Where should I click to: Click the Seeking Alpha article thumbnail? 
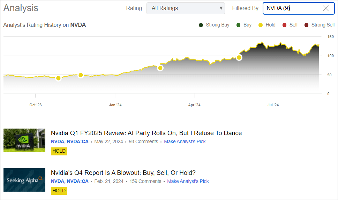point(24,180)
